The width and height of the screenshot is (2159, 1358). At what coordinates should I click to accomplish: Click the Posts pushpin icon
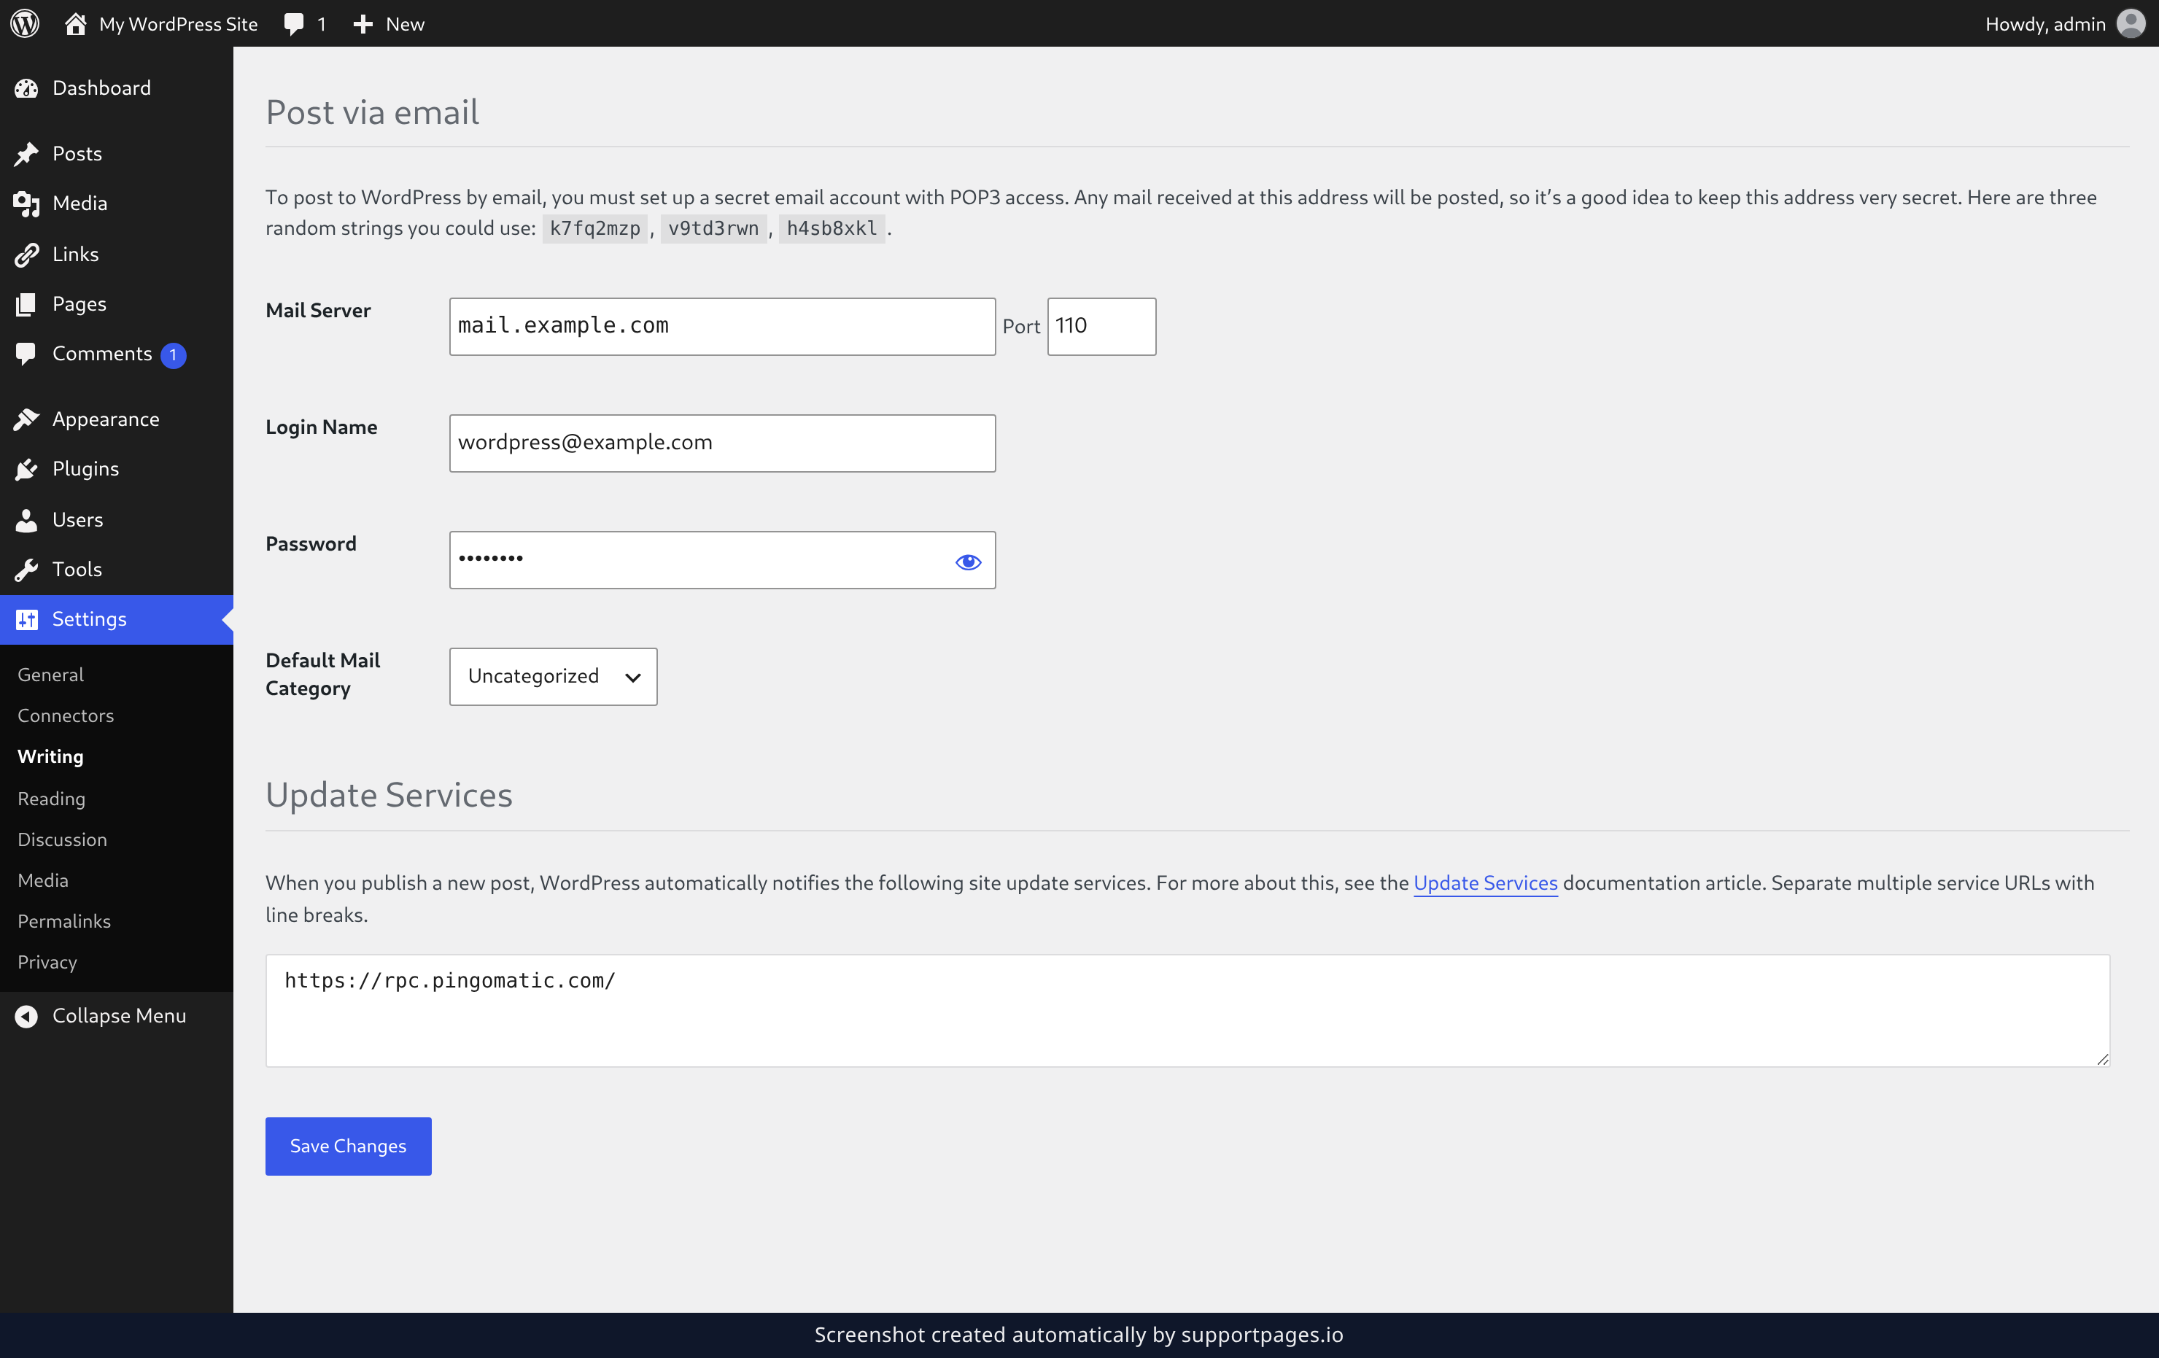coord(26,153)
